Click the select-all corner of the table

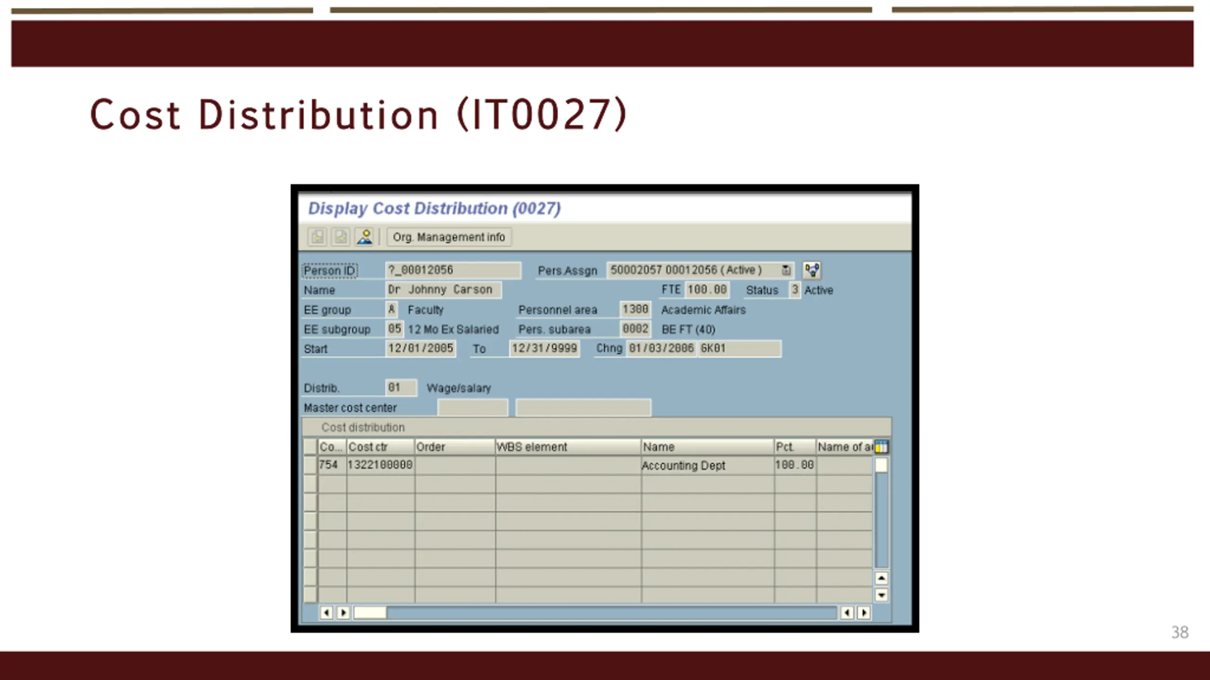click(310, 447)
